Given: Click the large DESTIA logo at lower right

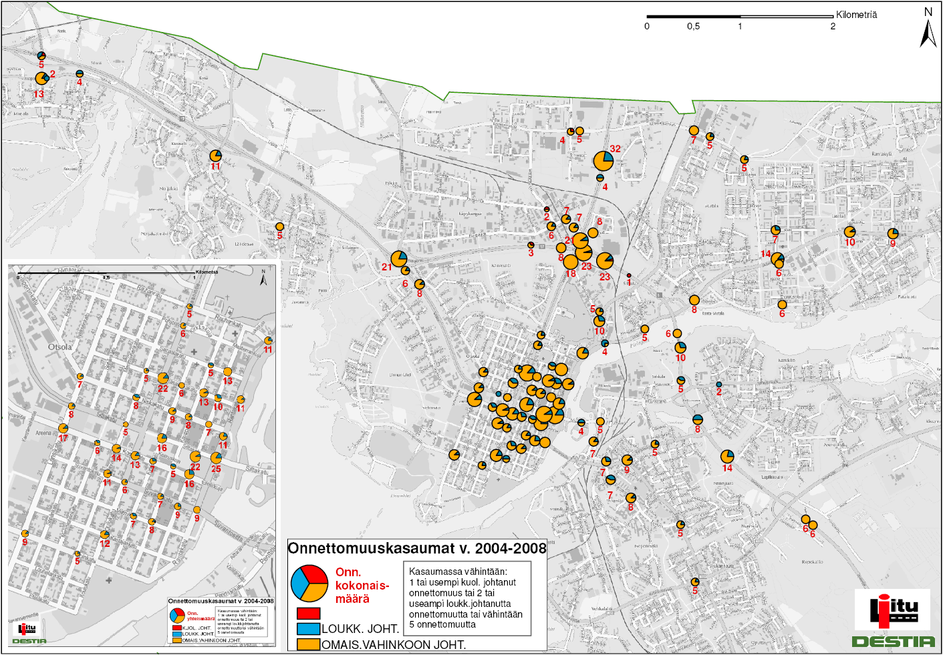Looking at the screenshot, I should [x=893, y=642].
